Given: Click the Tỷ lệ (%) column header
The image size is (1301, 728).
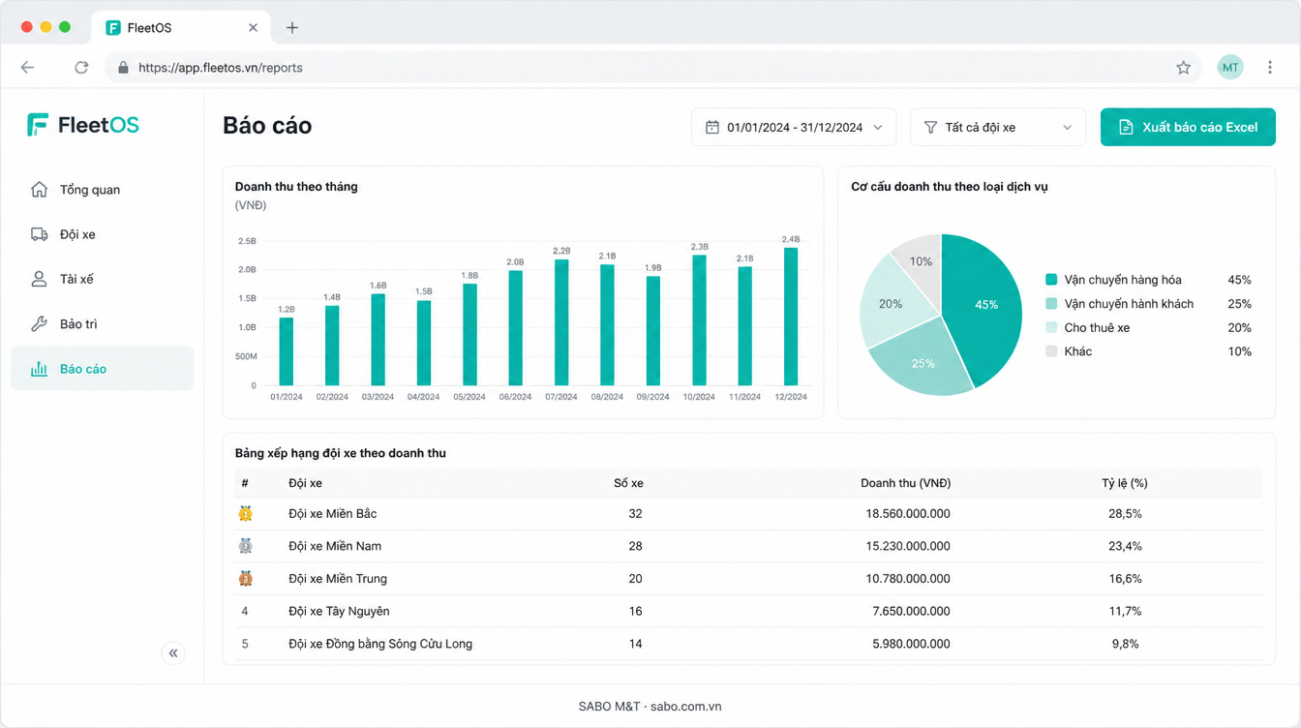Looking at the screenshot, I should click(x=1125, y=483).
